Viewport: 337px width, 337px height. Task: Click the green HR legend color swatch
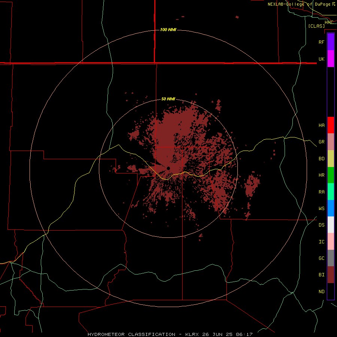click(x=331, y=175)
